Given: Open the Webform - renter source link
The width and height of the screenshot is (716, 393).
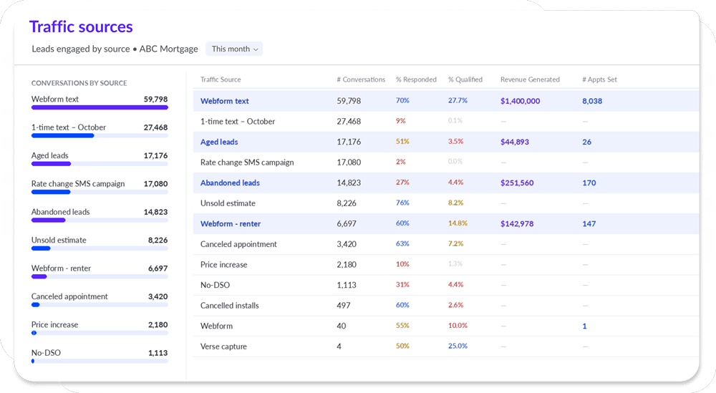Looking at the screenshot, I should click(230, 223).
